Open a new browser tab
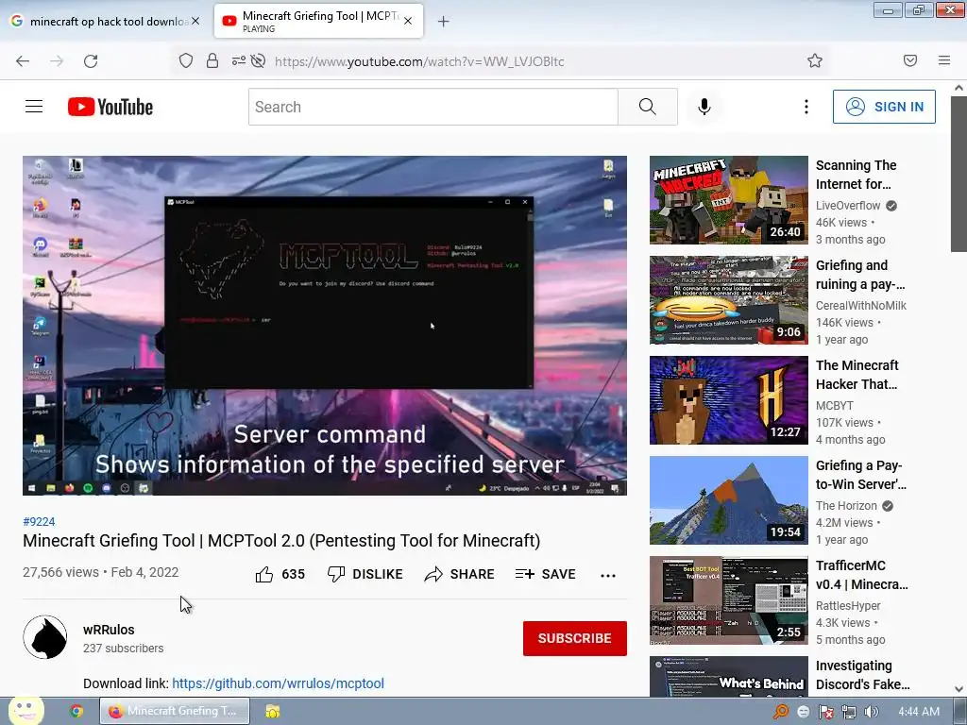This screenshot has height=725, width=967. (x=443, y=22)
